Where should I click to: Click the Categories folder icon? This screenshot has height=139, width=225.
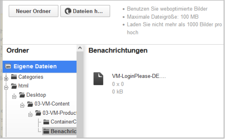click(14, 77)
